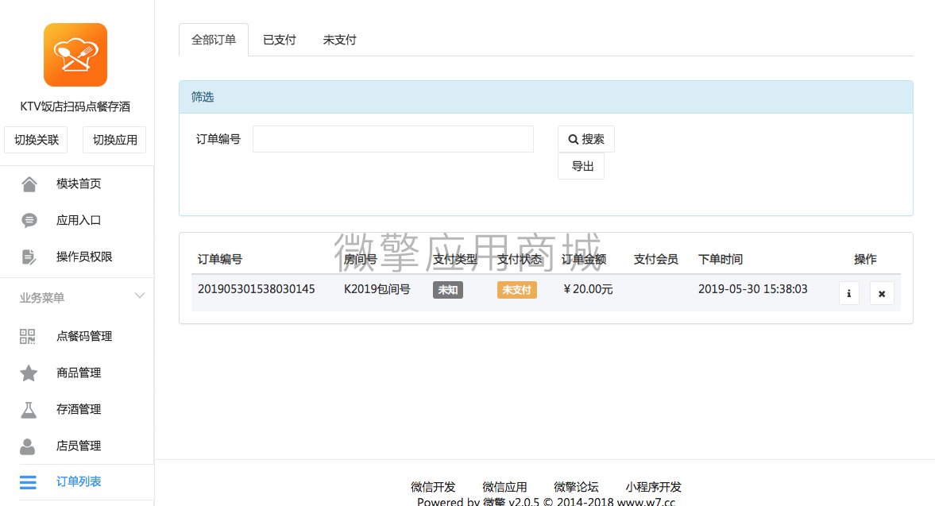This screenshot has width=935, height=506.
Task: Click room cell K2019包间号
Action: click(x=377, y=289)
